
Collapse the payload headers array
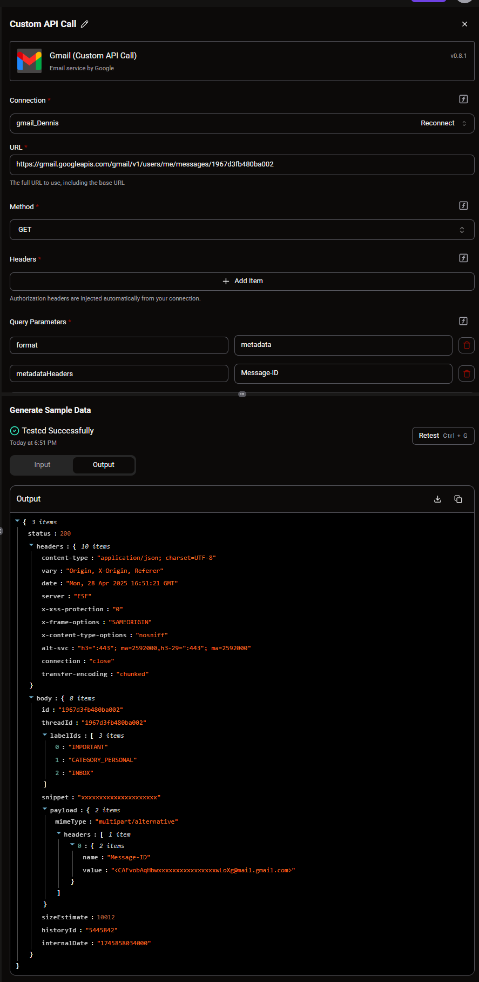pos(59,833)
